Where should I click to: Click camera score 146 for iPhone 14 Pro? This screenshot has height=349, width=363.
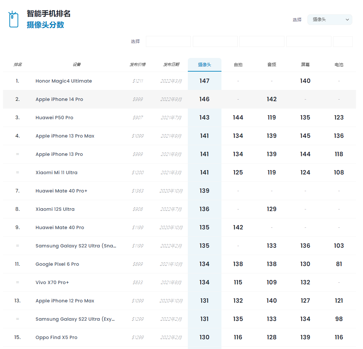click(204, 99)
